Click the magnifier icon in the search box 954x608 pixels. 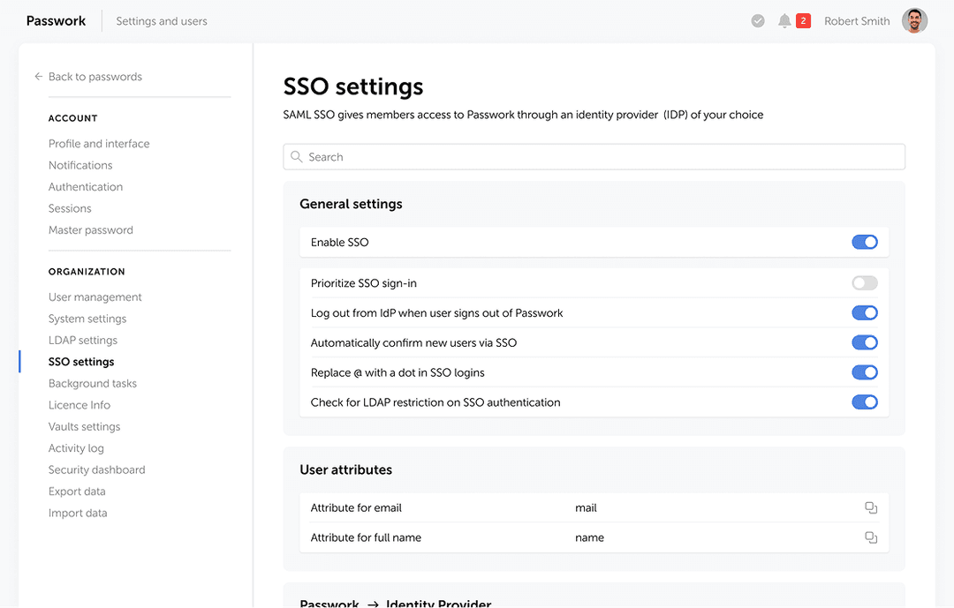tap(296, 157)
